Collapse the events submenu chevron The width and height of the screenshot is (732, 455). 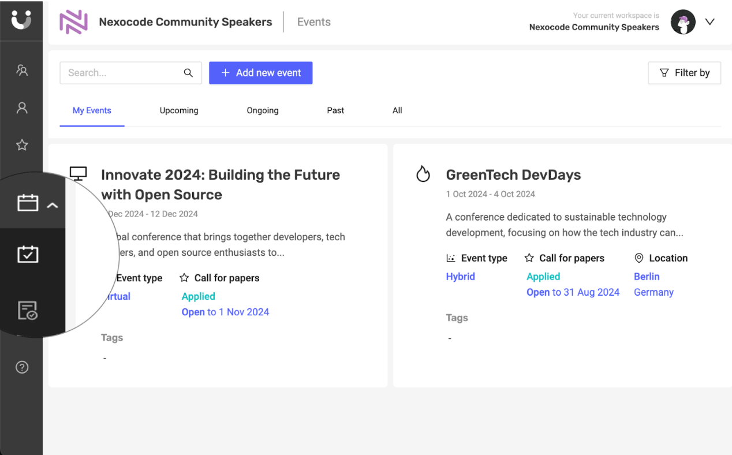[53, 205]
